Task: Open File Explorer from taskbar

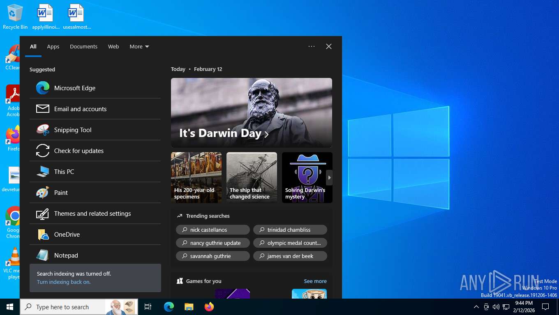Action: tap(189, 307)
